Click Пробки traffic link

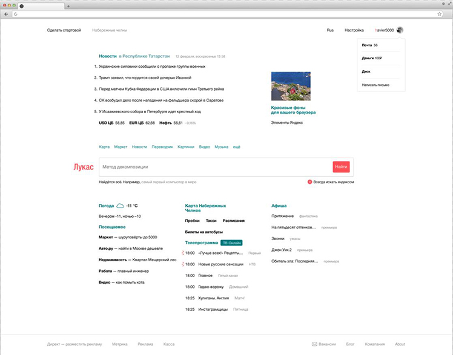193,221
